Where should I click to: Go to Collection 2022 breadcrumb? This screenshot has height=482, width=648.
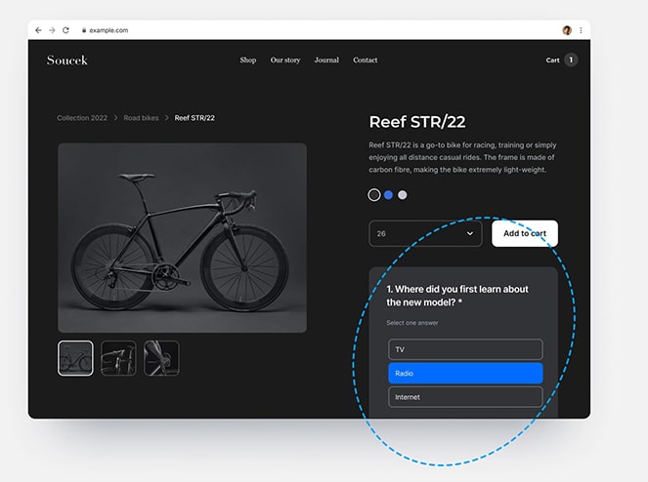click(x=82, y=118)
